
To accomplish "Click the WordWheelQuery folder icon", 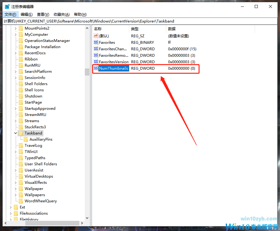I will point(21,201).
